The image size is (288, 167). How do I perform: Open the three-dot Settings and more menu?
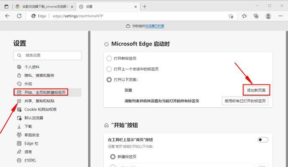[280, 16]
